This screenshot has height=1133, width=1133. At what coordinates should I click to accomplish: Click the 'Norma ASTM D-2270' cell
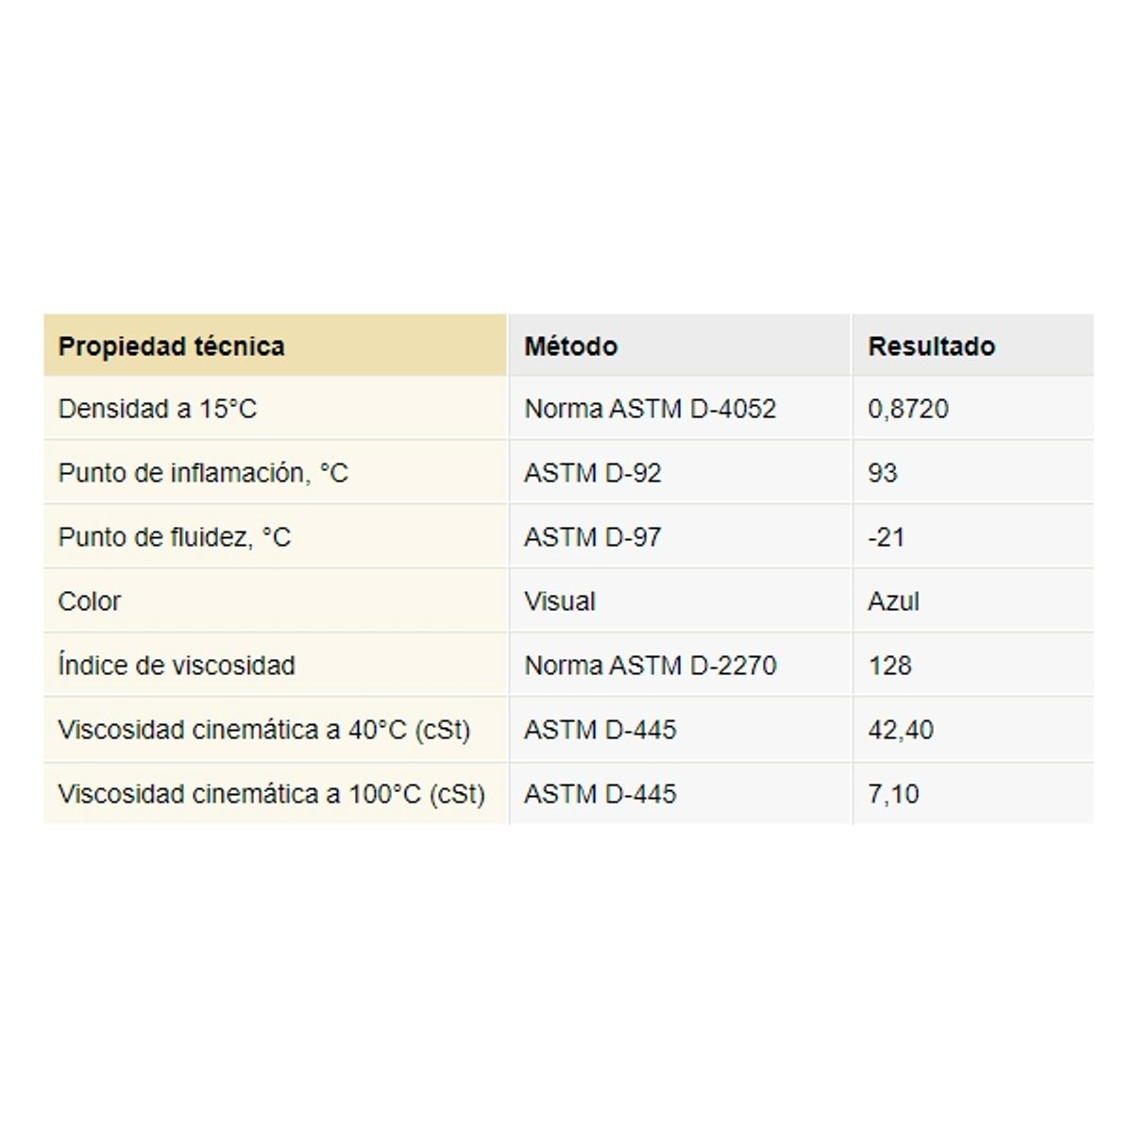[x=650, y=666]
